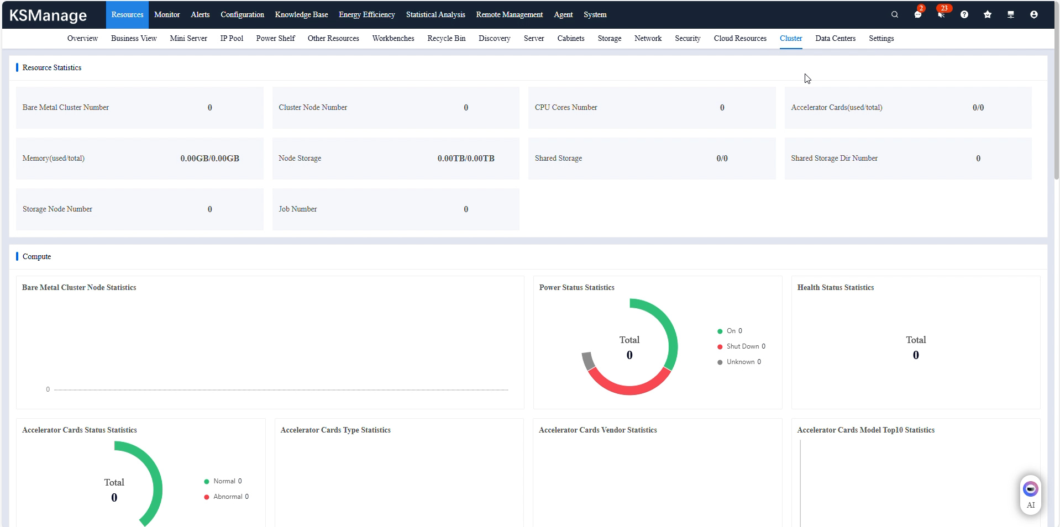Toggle the On legend in Power Status
The width and height of the screenshot is (1060, 527).
coord(730,331)
